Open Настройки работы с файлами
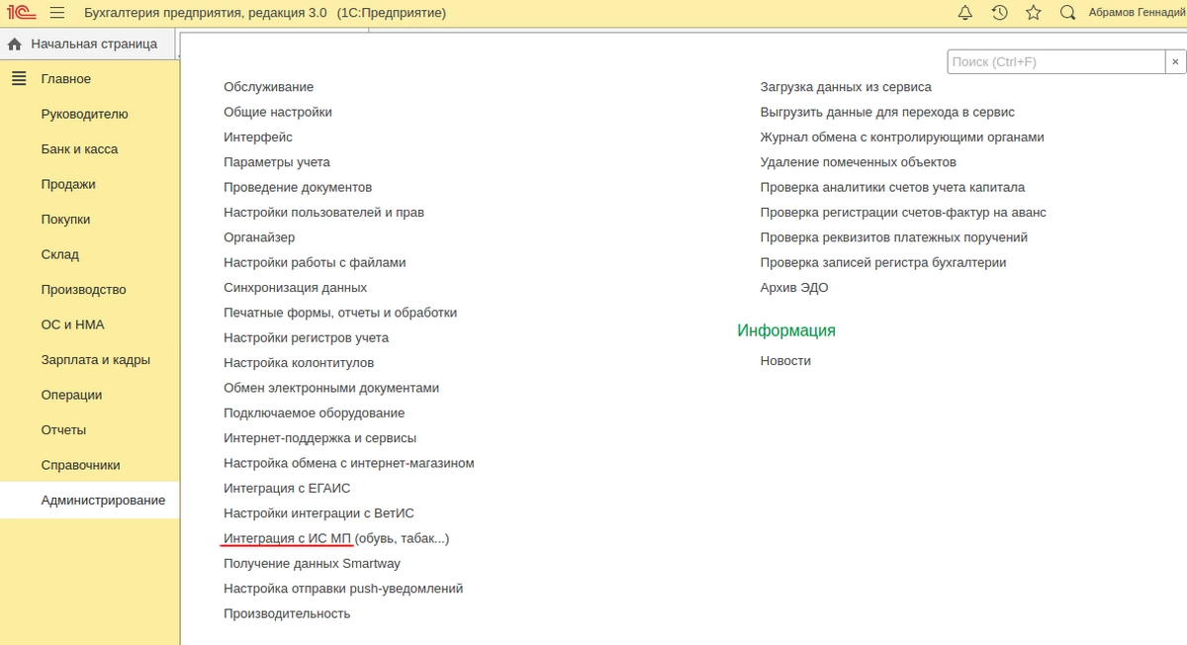 click(315, 262)
